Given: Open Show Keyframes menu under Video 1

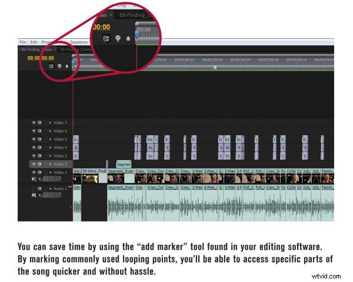Looking at the screenshot, I should coord(40,179).
